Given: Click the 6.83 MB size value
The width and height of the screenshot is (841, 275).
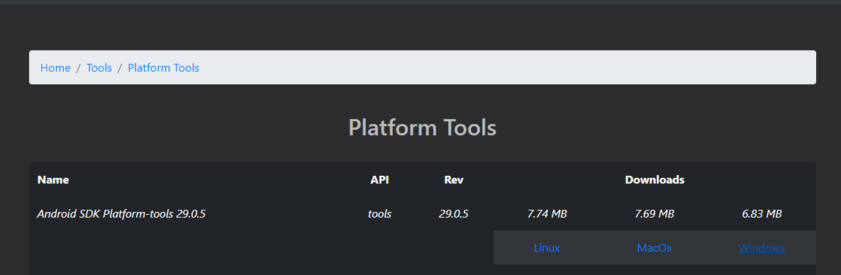Looking at the screenshot, I should pyautogui.click(x=762, y=214).
